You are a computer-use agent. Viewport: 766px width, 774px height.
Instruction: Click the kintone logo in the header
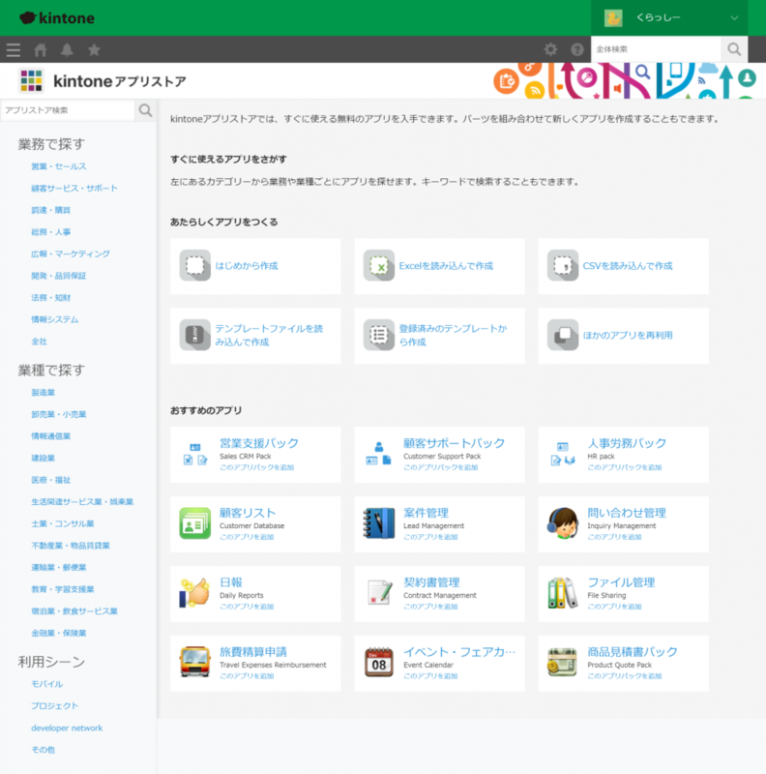point(57,17)
